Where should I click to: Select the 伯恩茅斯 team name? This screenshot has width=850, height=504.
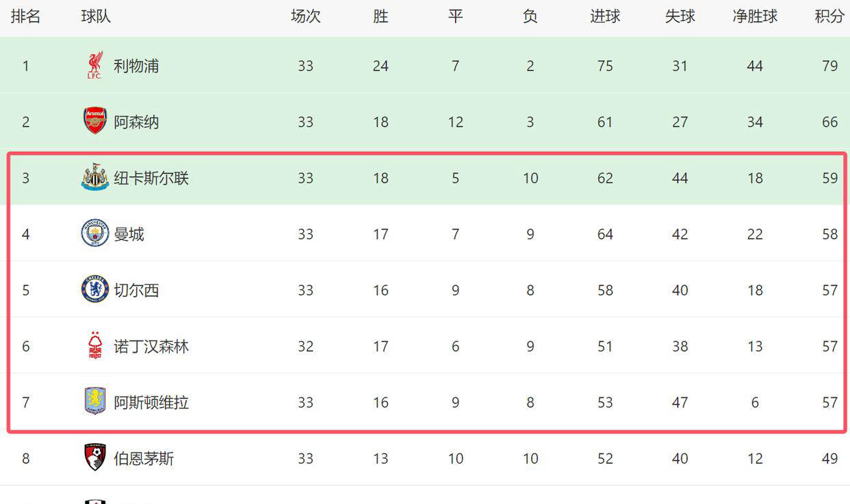144,458
